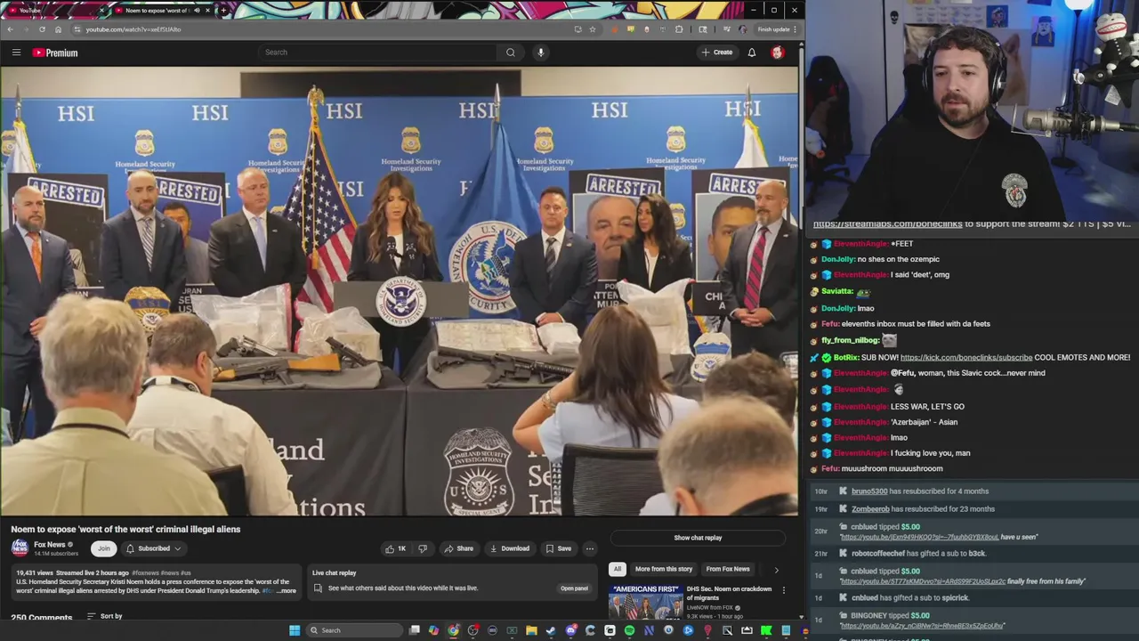Open Spotify from the taskbar

(629, 630)
